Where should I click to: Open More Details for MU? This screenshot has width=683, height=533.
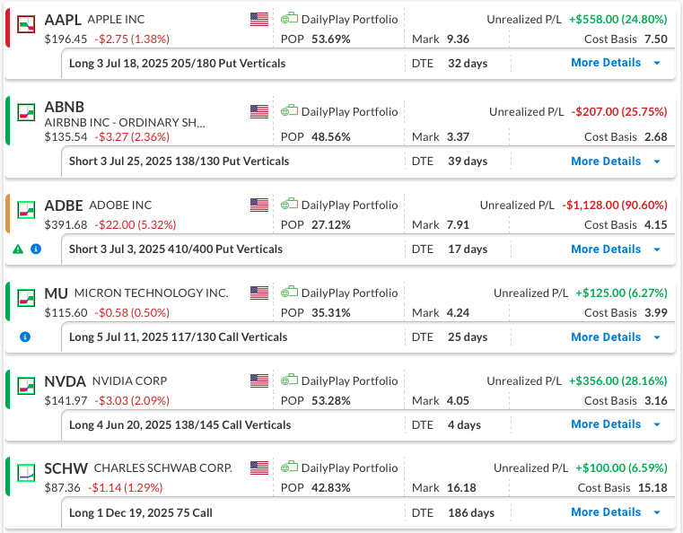tap(606, 337)
